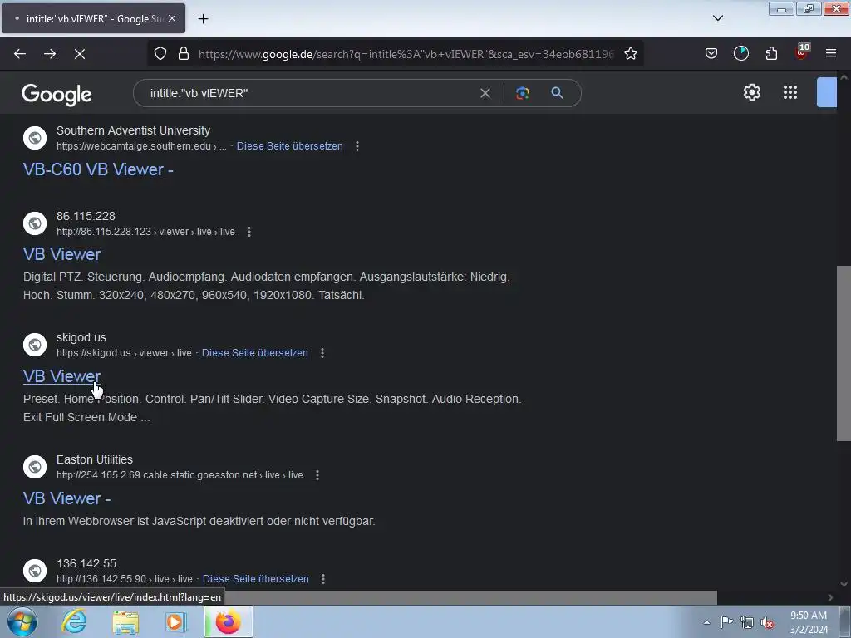Click the Southern Adventist University site favicon
This screenshot has height=638, width=851.
point(35,138)
